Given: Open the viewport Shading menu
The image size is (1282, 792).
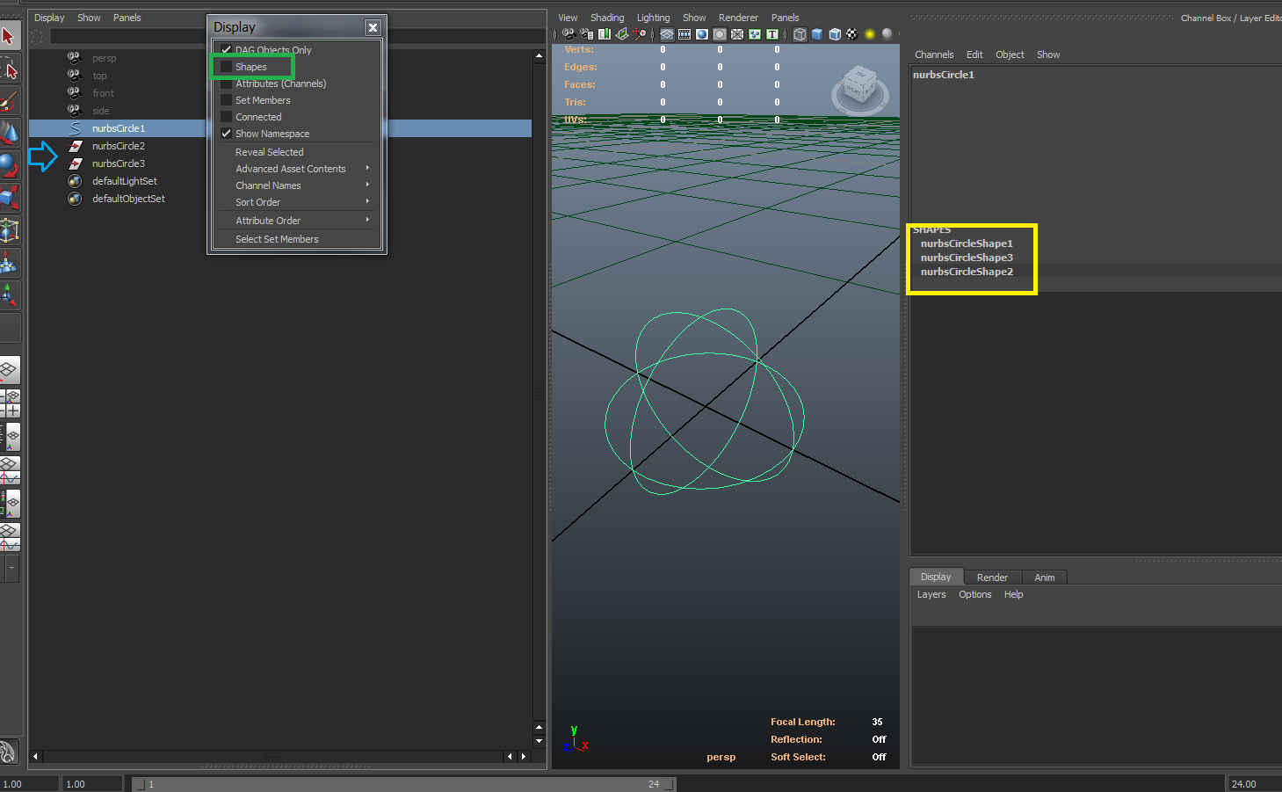Looking at the screenshot, I should click(x=606, y=18).
